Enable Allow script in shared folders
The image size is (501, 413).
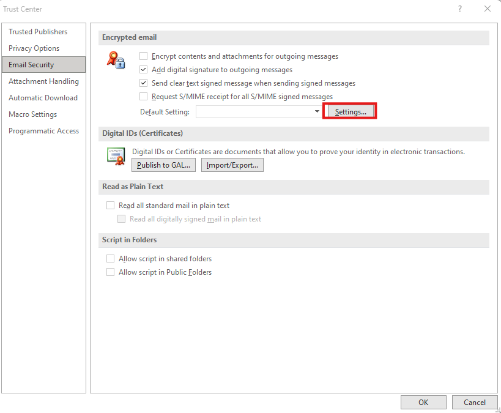click(x=111, y=259)
